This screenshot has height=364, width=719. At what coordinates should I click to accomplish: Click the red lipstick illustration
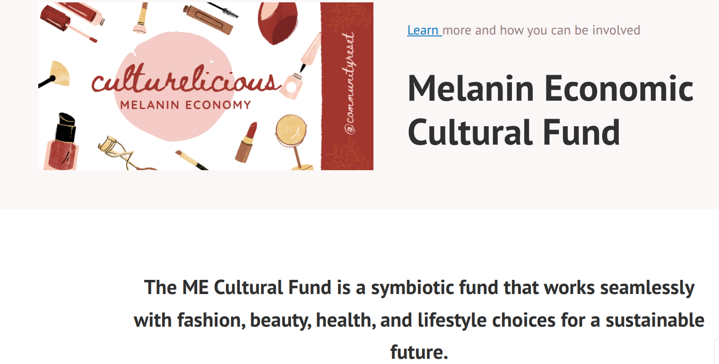tap(248, 141)
